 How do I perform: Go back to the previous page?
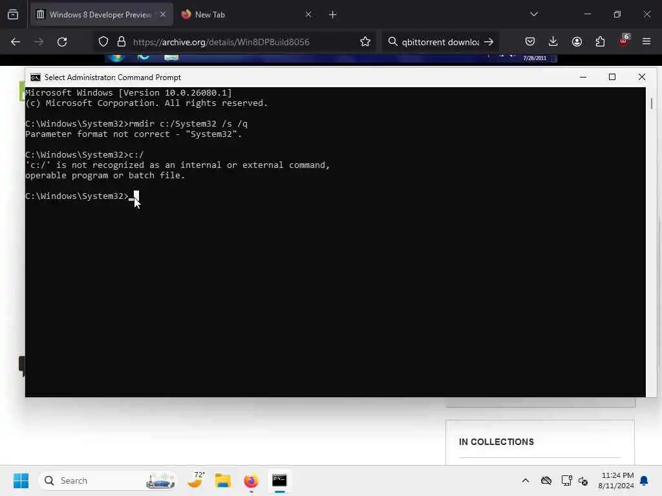[x=16, y=42]
